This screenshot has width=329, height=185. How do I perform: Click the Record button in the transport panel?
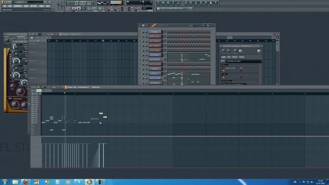[83, 8]
